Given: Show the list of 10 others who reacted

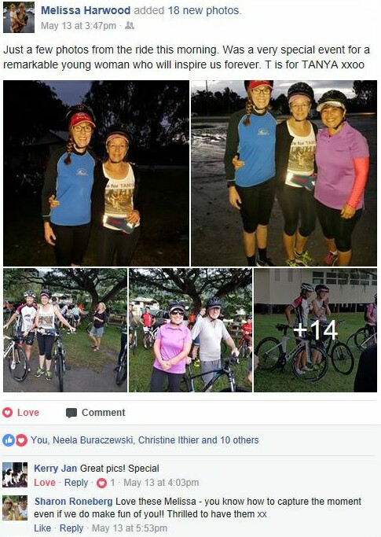Looking at the screenshot, I should click(240, 440).
